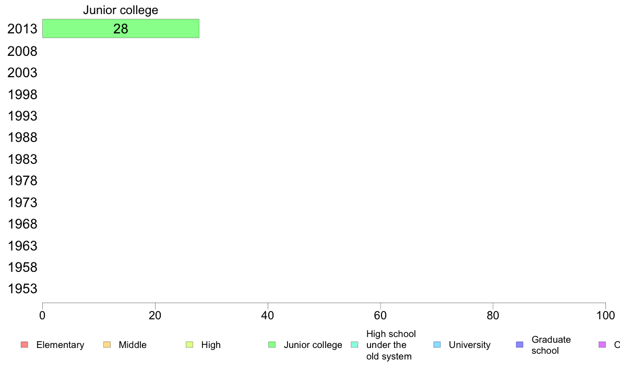Click the Elementary legend text
Screen dimensions: 620x384
60,345
